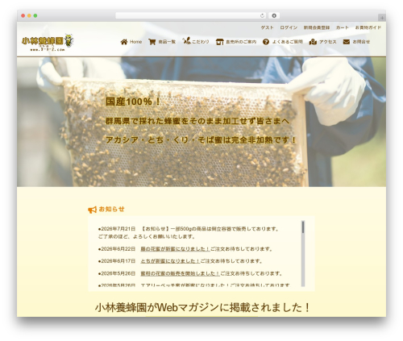This screenshot has width=403, height=341.
Task: Click the 群馬県で採れた蜂蜜 hero text line
Action: [x=197, y=121]
